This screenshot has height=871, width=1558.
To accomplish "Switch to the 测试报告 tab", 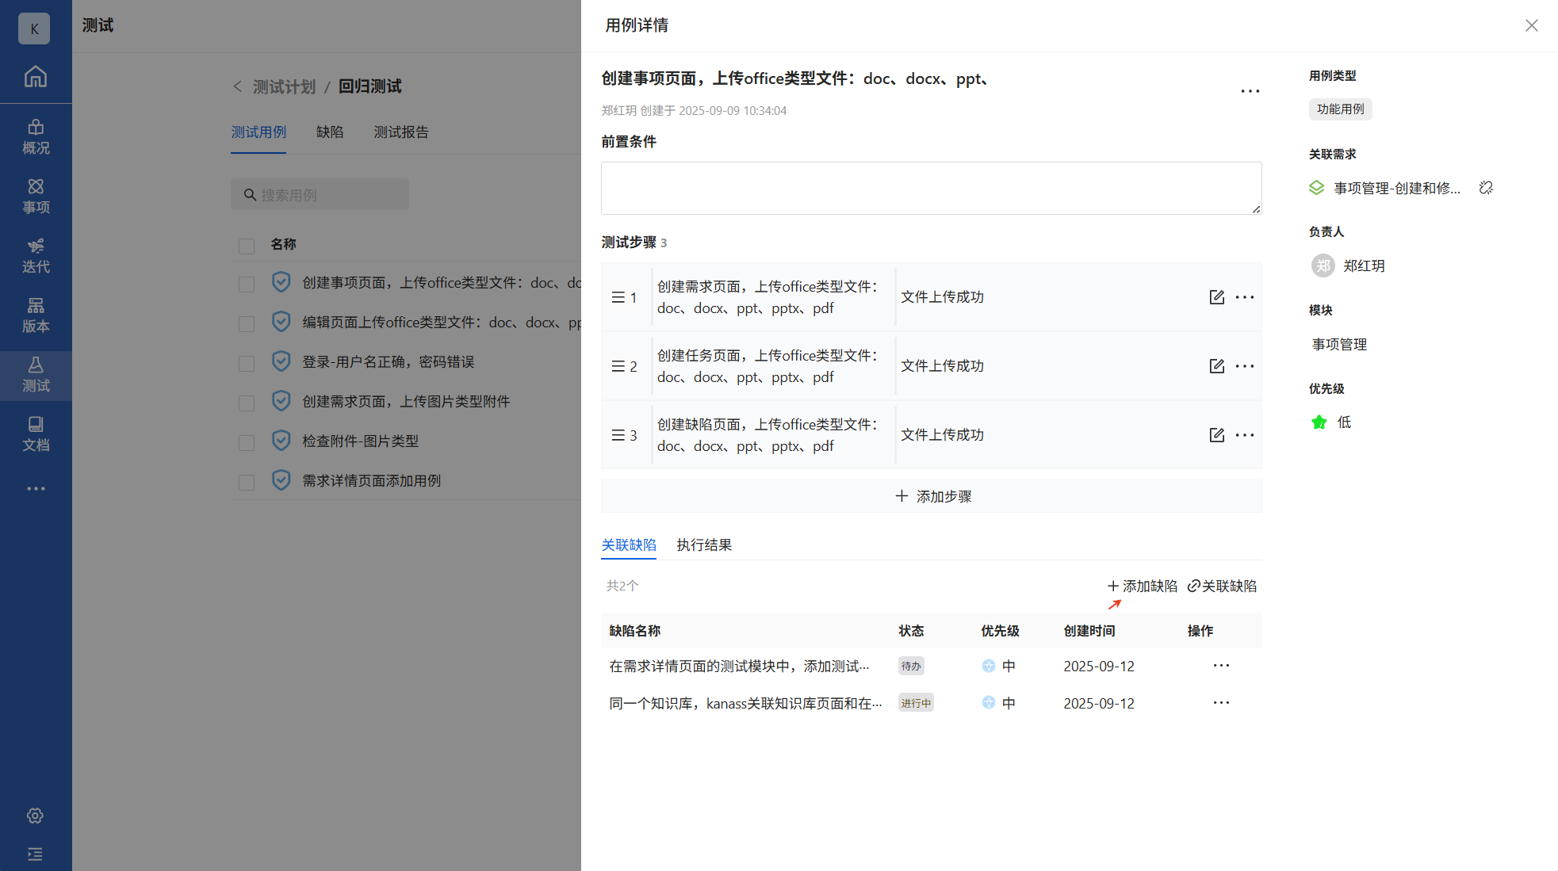I will [x=401, y=132].
